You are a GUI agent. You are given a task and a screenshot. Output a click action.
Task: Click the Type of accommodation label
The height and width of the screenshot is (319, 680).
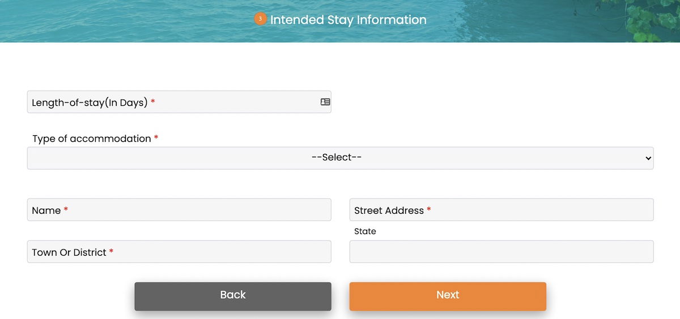(92, 139)
